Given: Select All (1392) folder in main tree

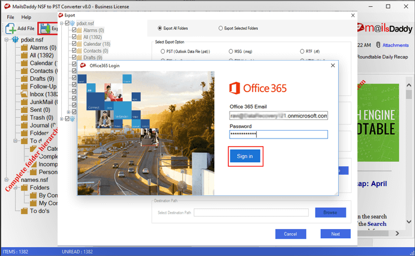Looking at the screenshot, I should [41, 55].
